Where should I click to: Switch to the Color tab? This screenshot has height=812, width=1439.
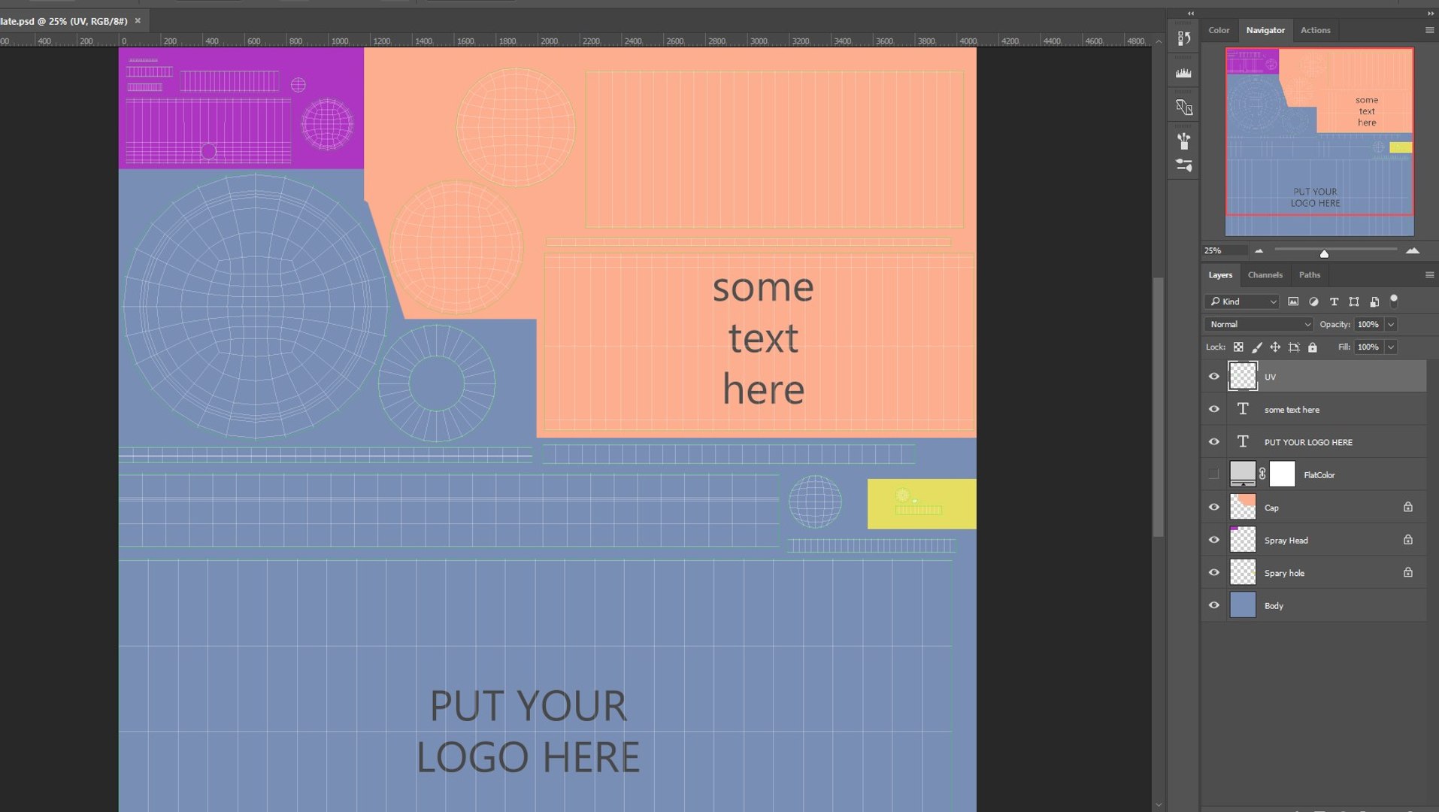1219,30
